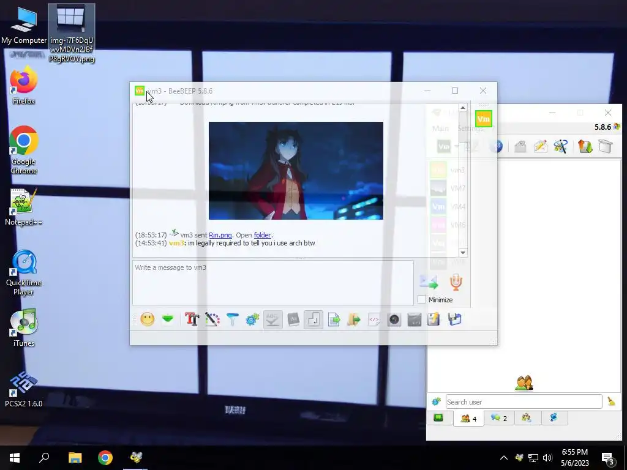Viewport: 627px width, 470px height.
Task: Click the trash bin icon in main toolbar
Action: click(606, 146)
